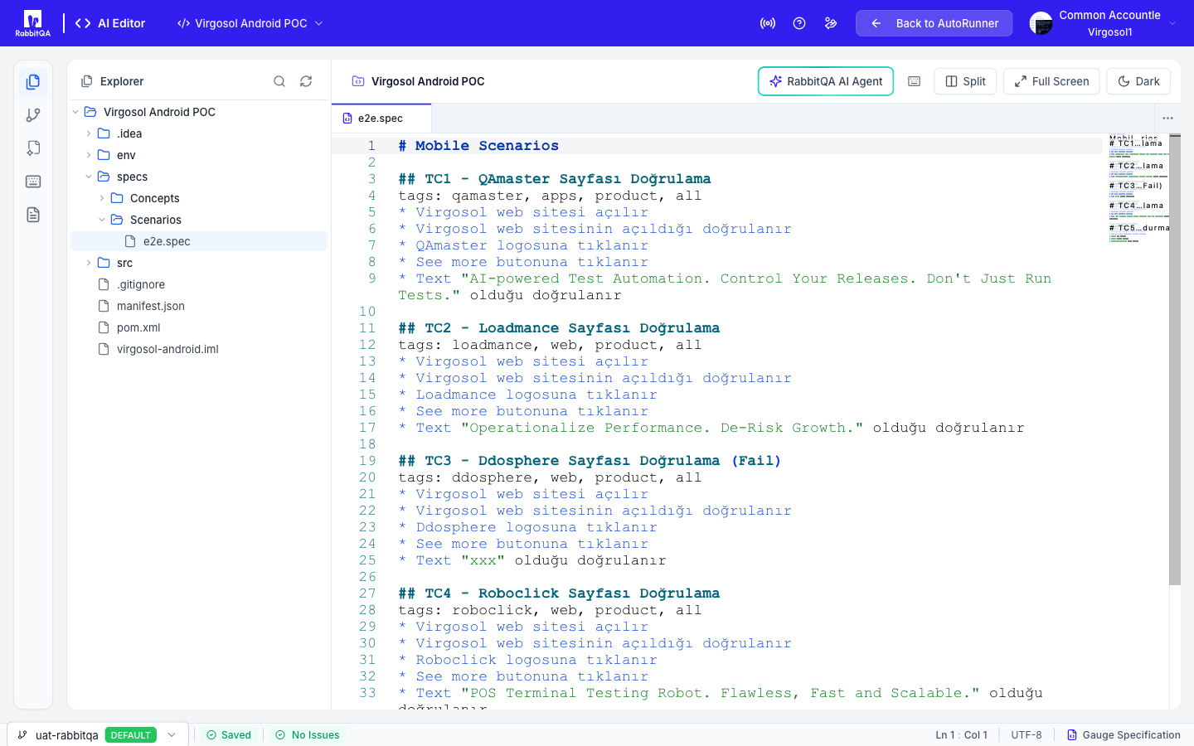Click the code minimap preview
The width and height of the screenshot is (1194, 746).
pos(1138,189)
